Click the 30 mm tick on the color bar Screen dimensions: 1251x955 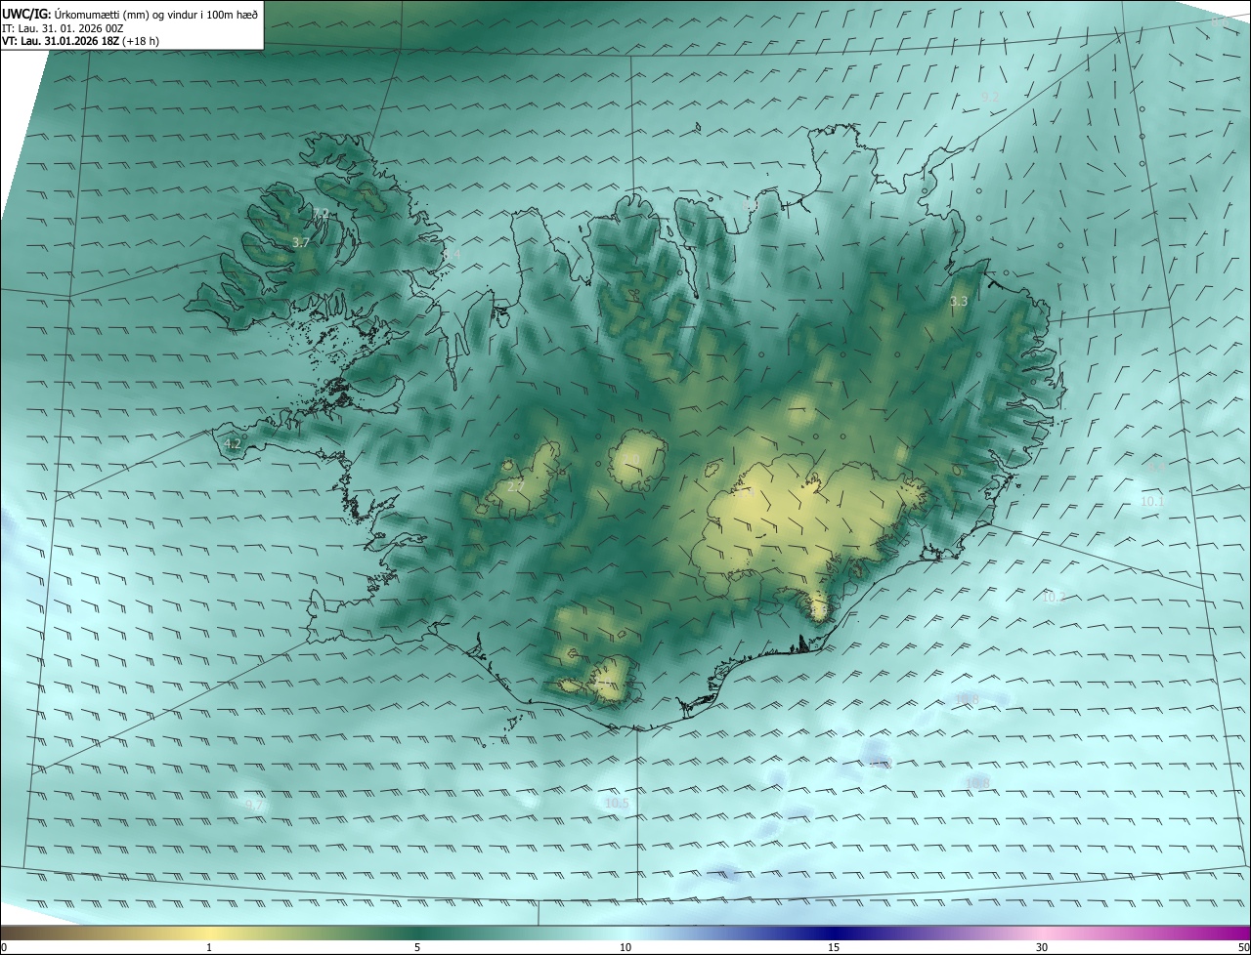(x=1042, y=947)
